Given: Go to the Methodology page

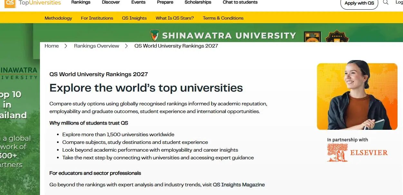Looking at the screenshot, I should 58,18.
